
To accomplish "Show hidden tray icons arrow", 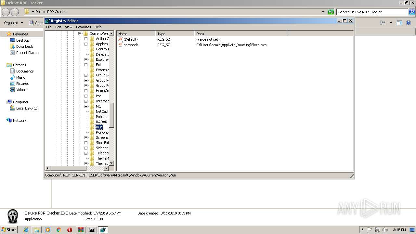I will tap(363, 230).
